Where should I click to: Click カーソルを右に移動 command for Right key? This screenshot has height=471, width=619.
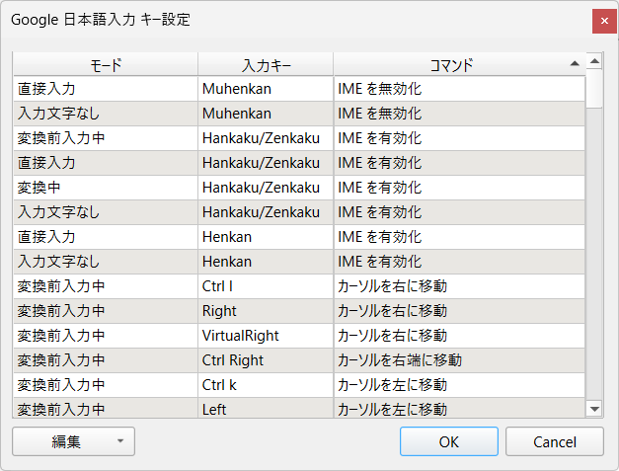(459, 311)
